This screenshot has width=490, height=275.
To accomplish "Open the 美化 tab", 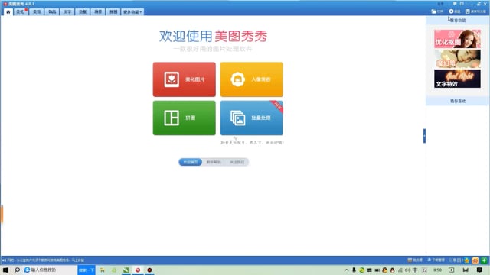I will pyautogui.click(x=21, y=12).
